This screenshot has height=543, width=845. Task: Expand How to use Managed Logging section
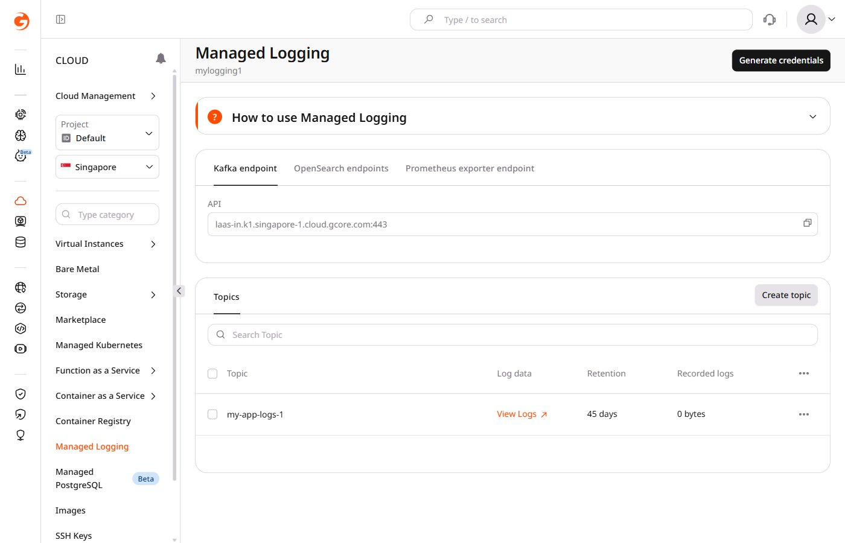(x=813, y=116)
